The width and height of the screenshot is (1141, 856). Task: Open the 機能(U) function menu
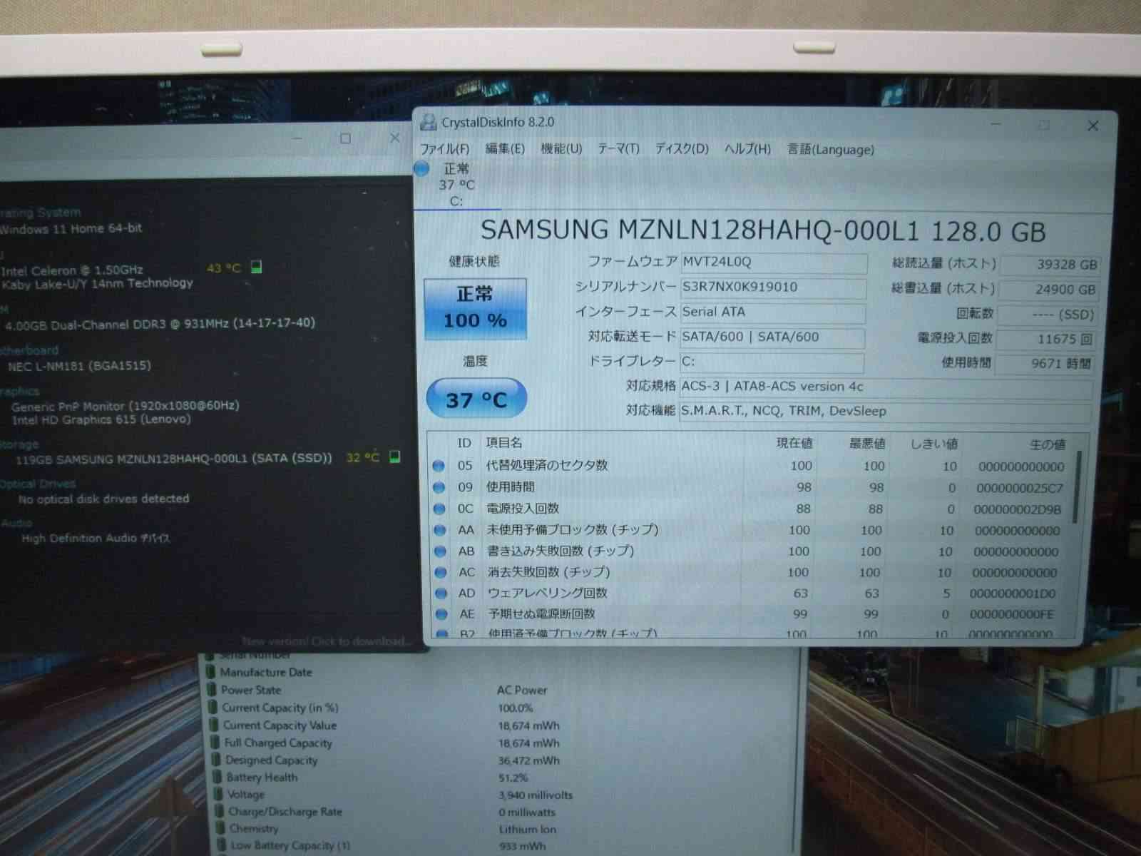click(561, 149)
